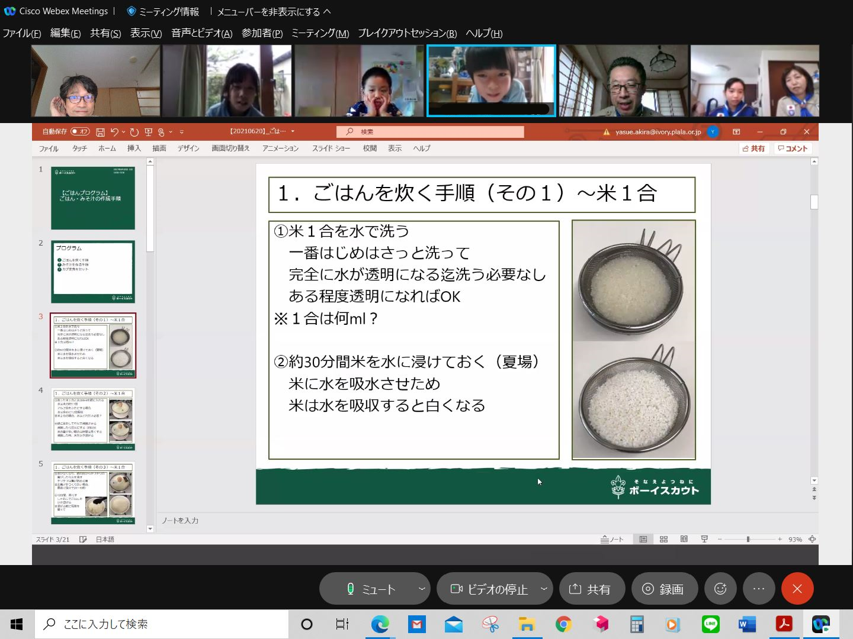Open ミーティング情報 in Webex
The image size is (853, 639).
pyautogui.click(x=163, y=11)
